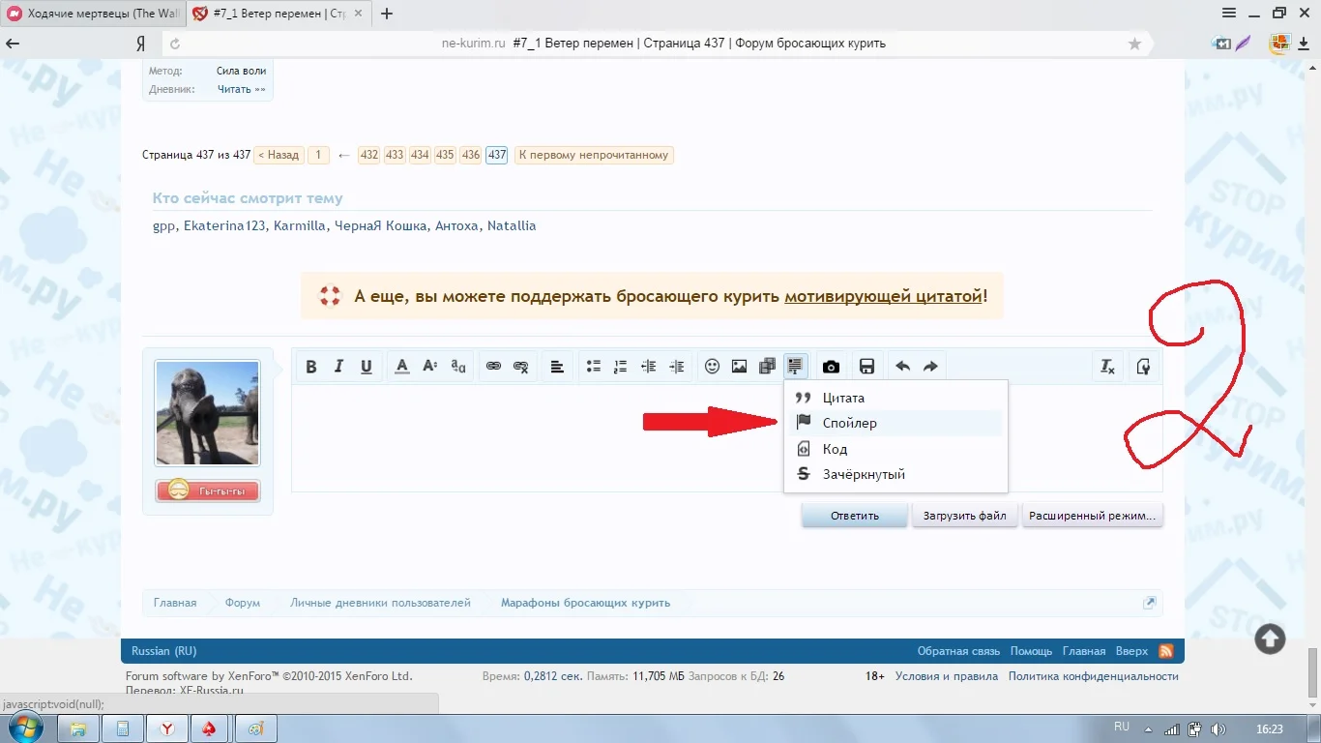Viewport: 1321px width, 743px height.
Task: Click the camera upload icon
Action: tap(831, 367)
